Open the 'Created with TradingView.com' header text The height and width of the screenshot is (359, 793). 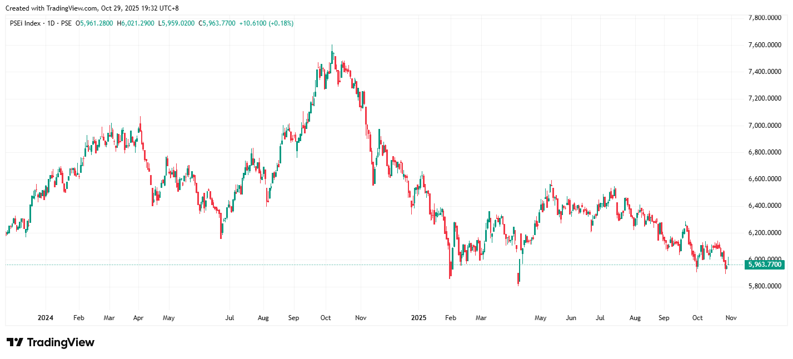92,8
